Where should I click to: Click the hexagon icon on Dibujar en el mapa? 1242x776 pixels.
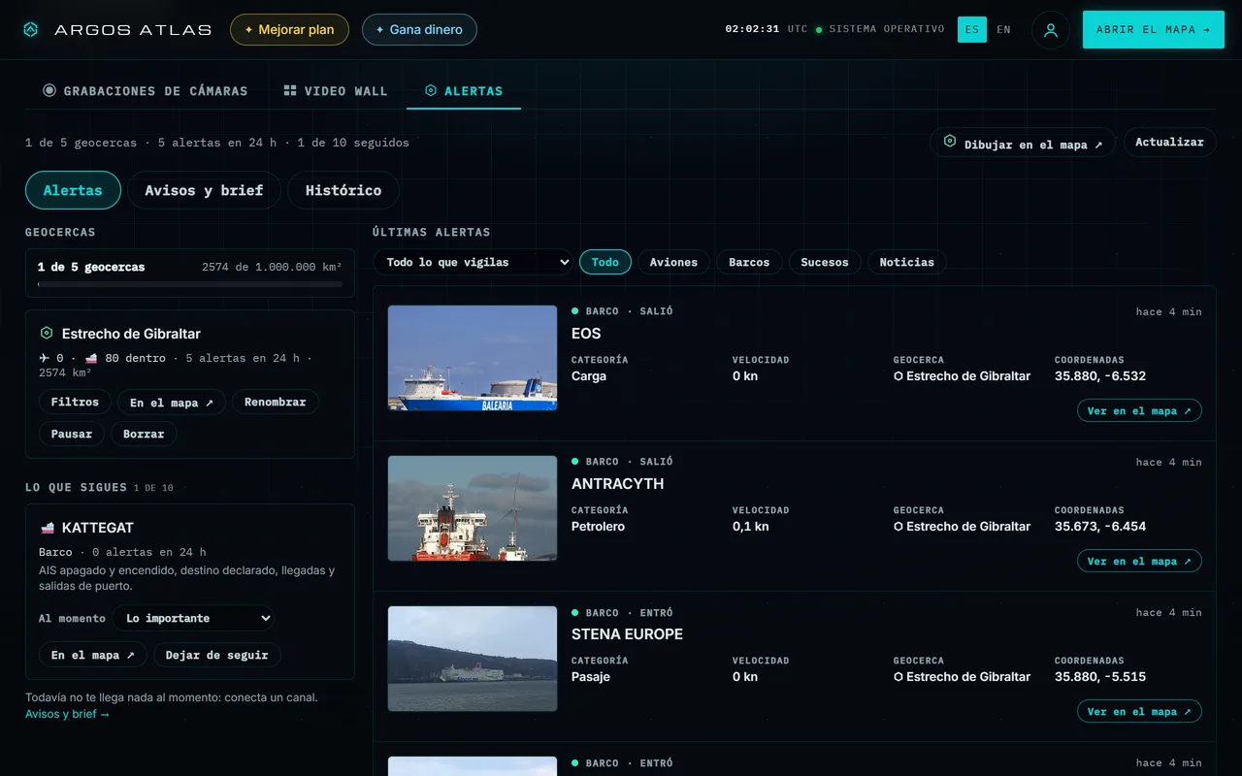pos(950,142)
